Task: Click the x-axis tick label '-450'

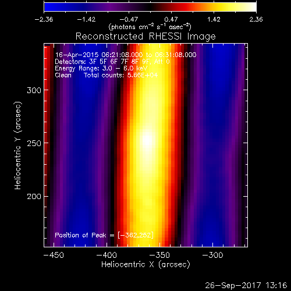Action: click(x=54, y=255)
